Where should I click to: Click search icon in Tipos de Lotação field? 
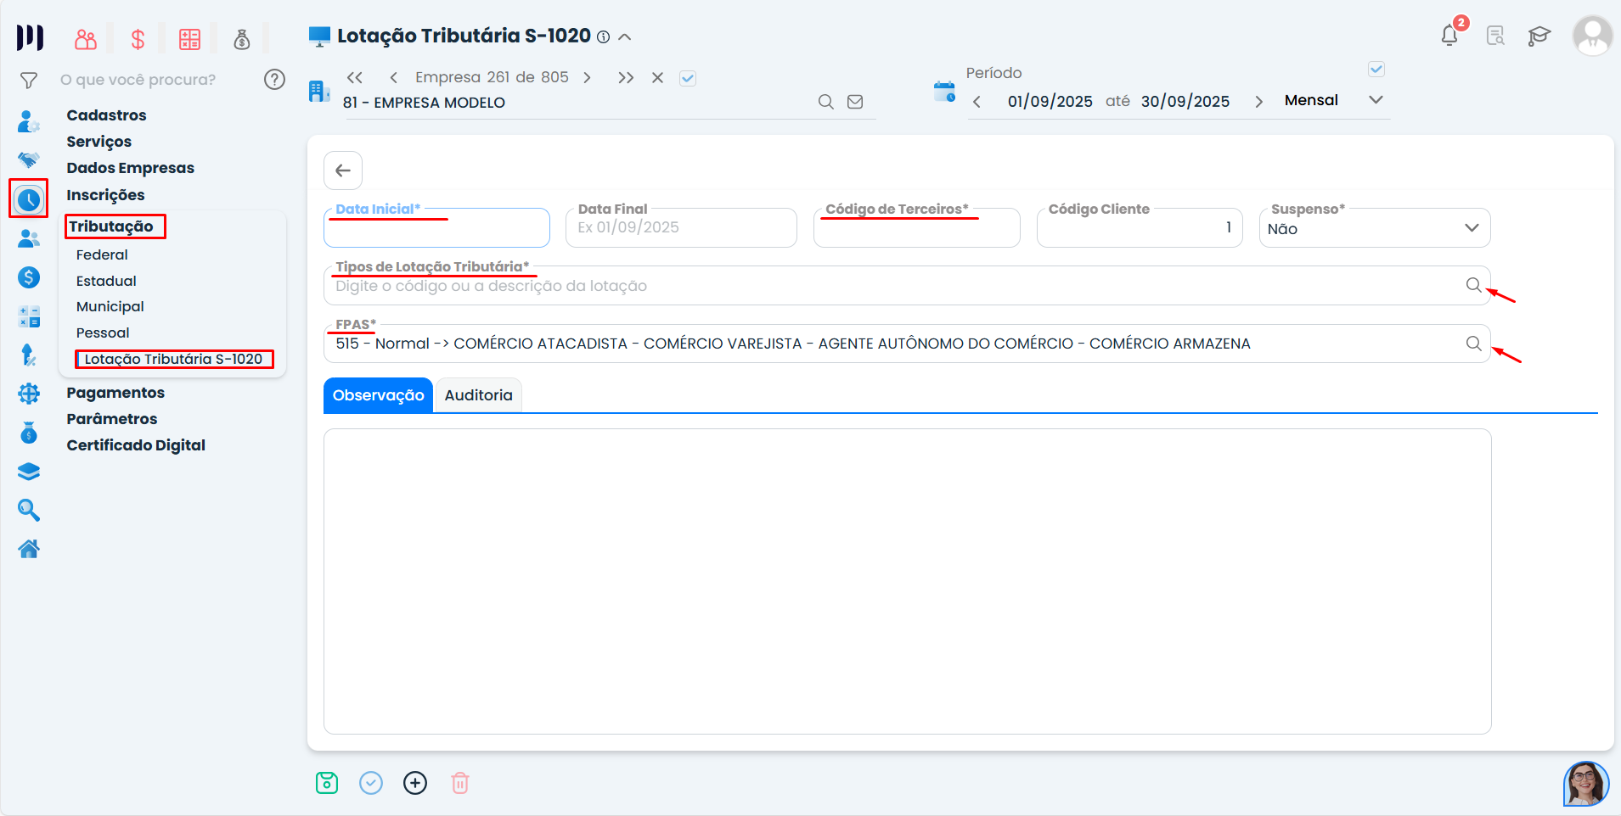(1473, 286)
